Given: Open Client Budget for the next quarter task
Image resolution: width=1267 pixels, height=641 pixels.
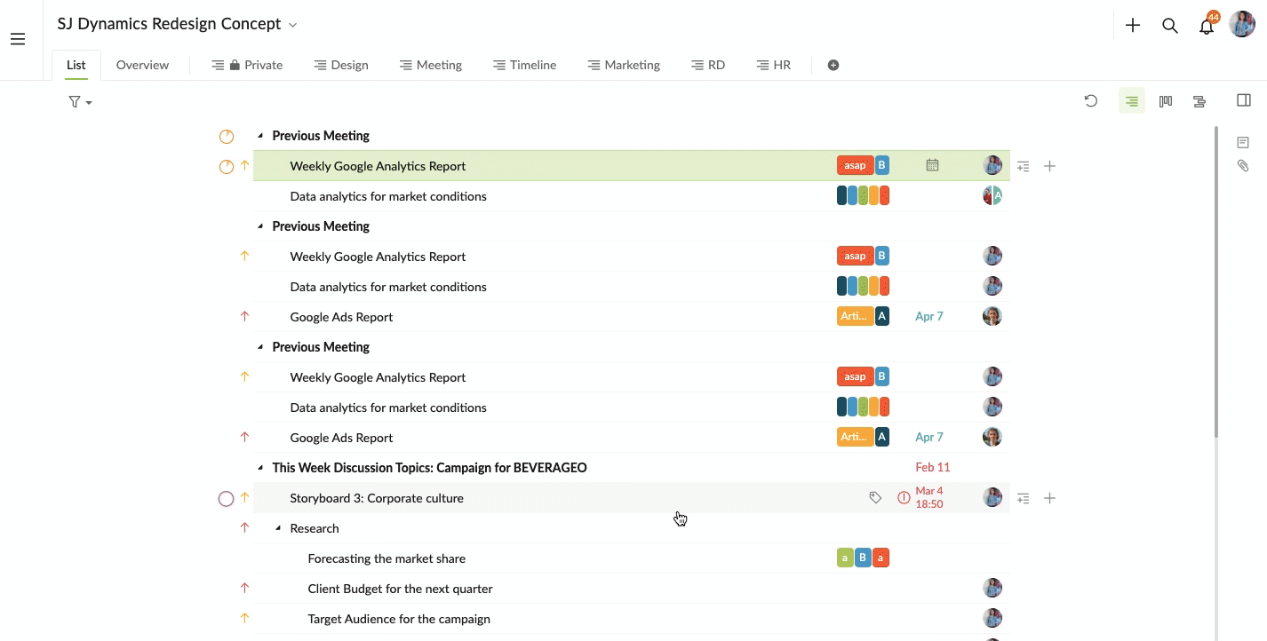Looking at the screenshot, I should click(x=400, y=589).
